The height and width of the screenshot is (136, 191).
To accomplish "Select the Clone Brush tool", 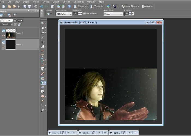I will click(x=43, y=60).
